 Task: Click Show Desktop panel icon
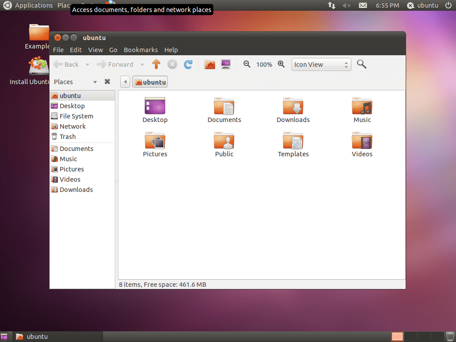coord(4,337)
